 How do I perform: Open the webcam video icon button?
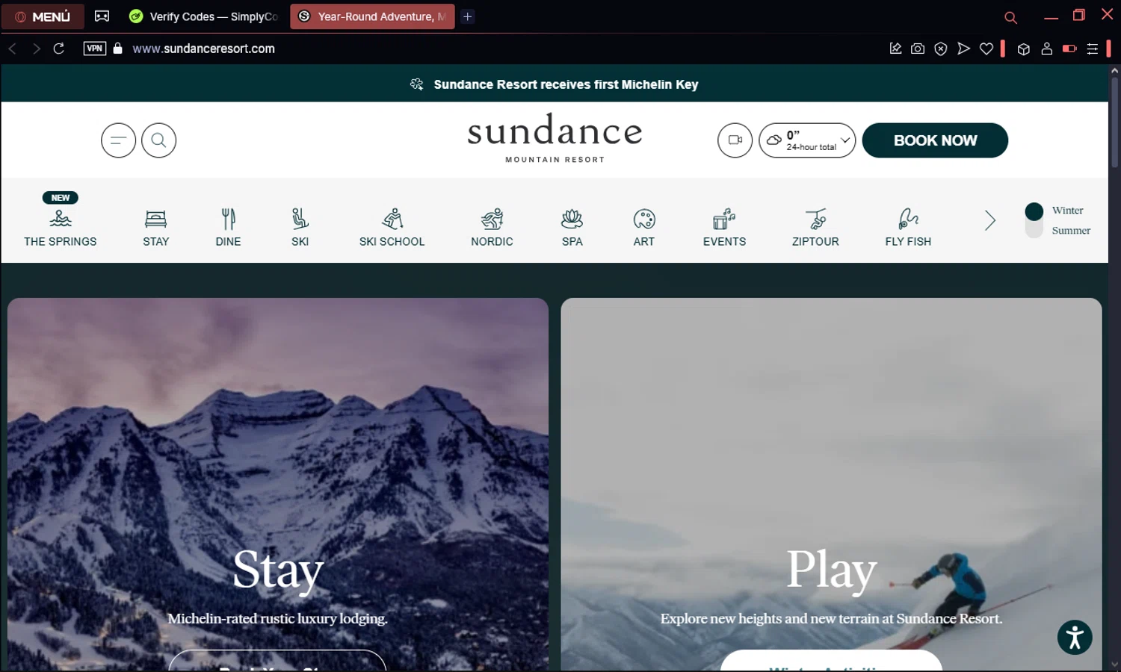735,140
